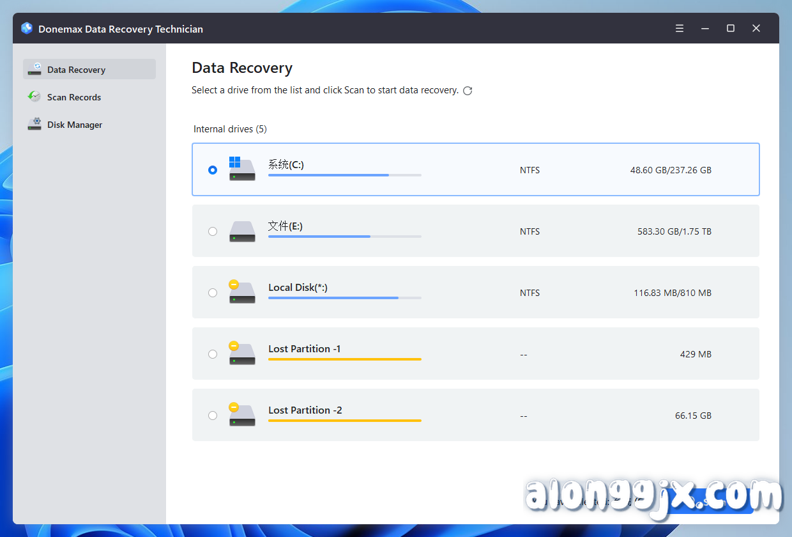Click the capacity usage bar of 系统(C:)
792x537 pixels.
pos(345,175)
